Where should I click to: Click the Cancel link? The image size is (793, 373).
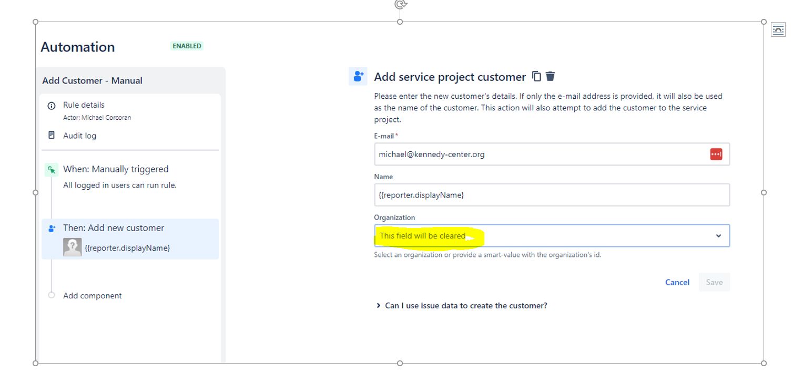(x=677, y=282)
